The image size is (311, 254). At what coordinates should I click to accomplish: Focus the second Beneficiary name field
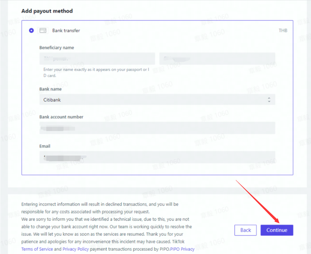pos(217,58)
